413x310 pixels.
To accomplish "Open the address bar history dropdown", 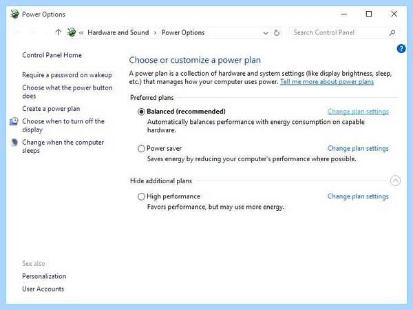I will coord(266,33).
